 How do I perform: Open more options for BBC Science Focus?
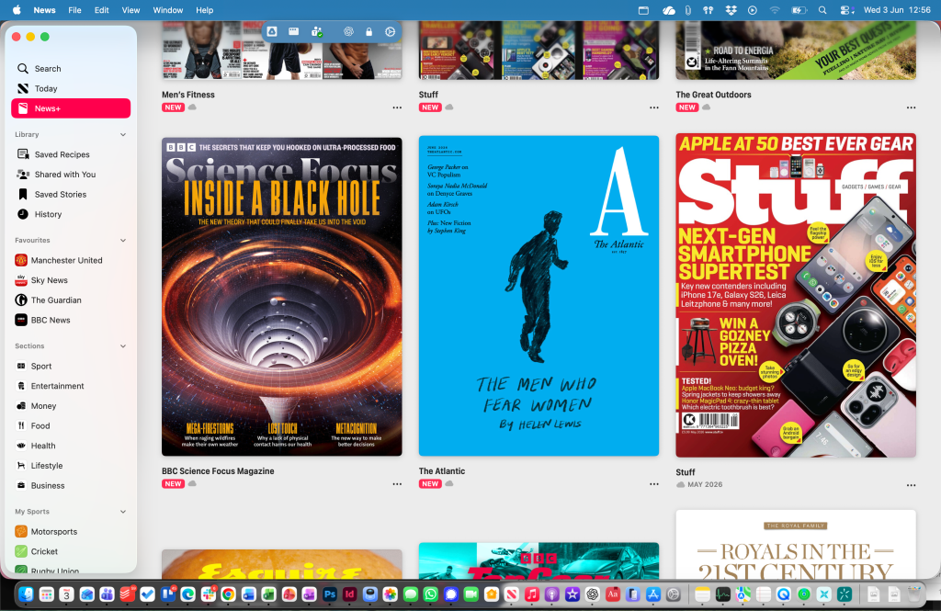pyautogui.click(x=397, y=484)
